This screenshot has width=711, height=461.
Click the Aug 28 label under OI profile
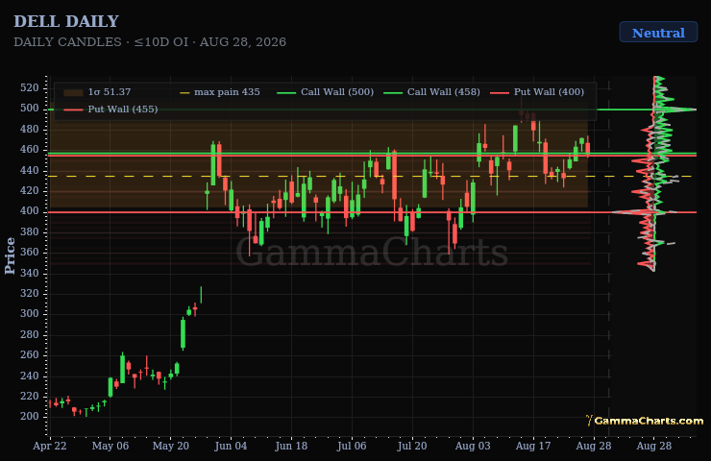pos(654,446)
